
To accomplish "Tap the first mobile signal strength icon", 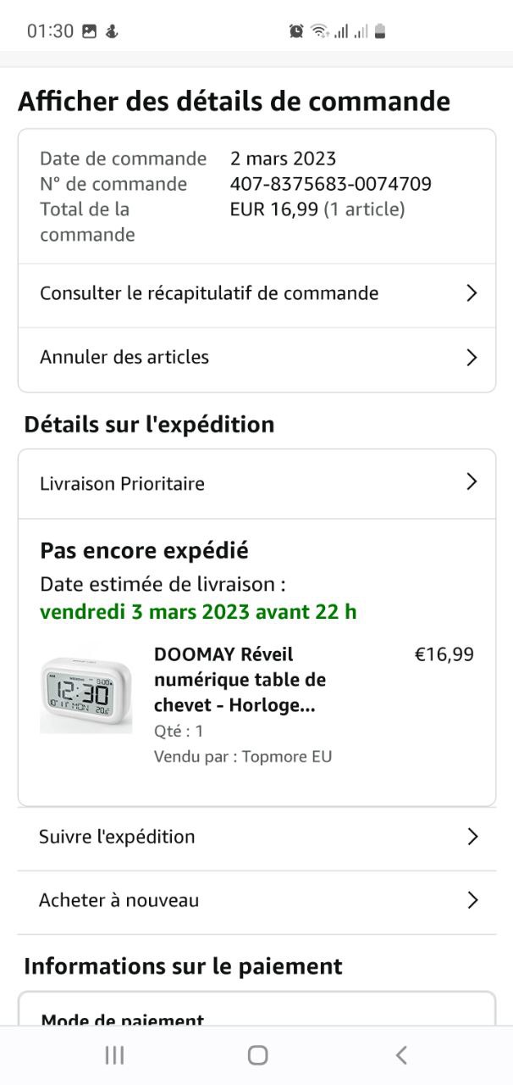I will point(341,31).
